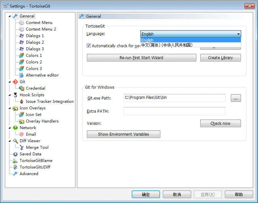Collapse the General tree node
Screen dimensions: 258x203
point(10,16)
